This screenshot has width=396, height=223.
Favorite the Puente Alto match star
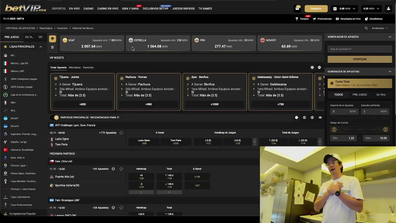point(121,169)
